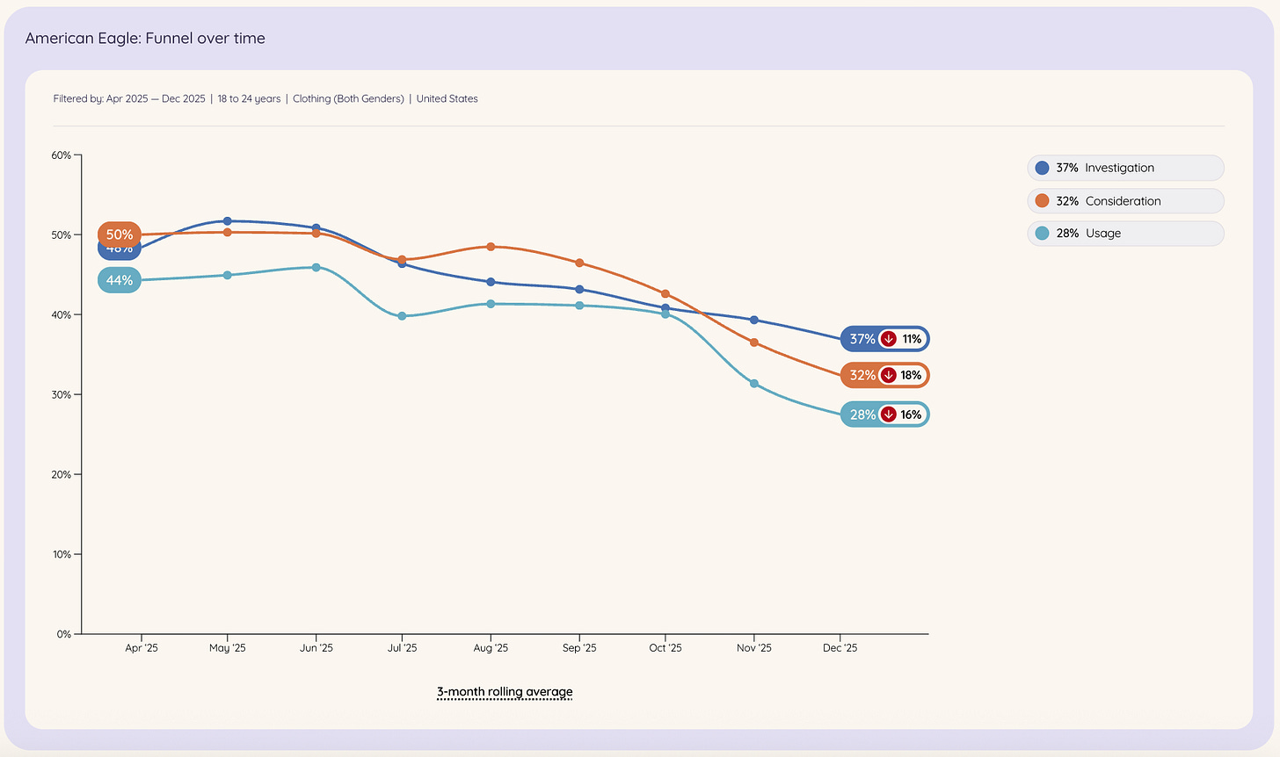Pick the Usage point at Nov '25
The image size is (1280, 757).
tap(754, 384)
